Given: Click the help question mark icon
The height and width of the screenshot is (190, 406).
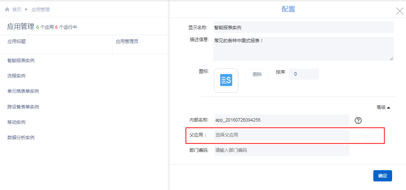Looking at the screenshot, I should click(358, 120).
